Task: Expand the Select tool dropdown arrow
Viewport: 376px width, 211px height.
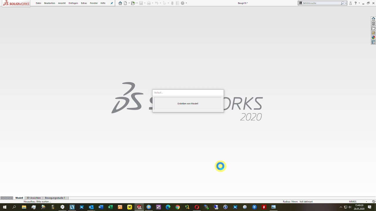Action: click(168, 3)
